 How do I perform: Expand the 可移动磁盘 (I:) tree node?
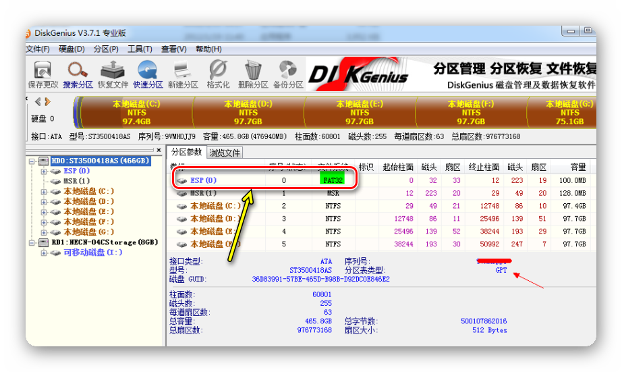(x=44, y=253)
